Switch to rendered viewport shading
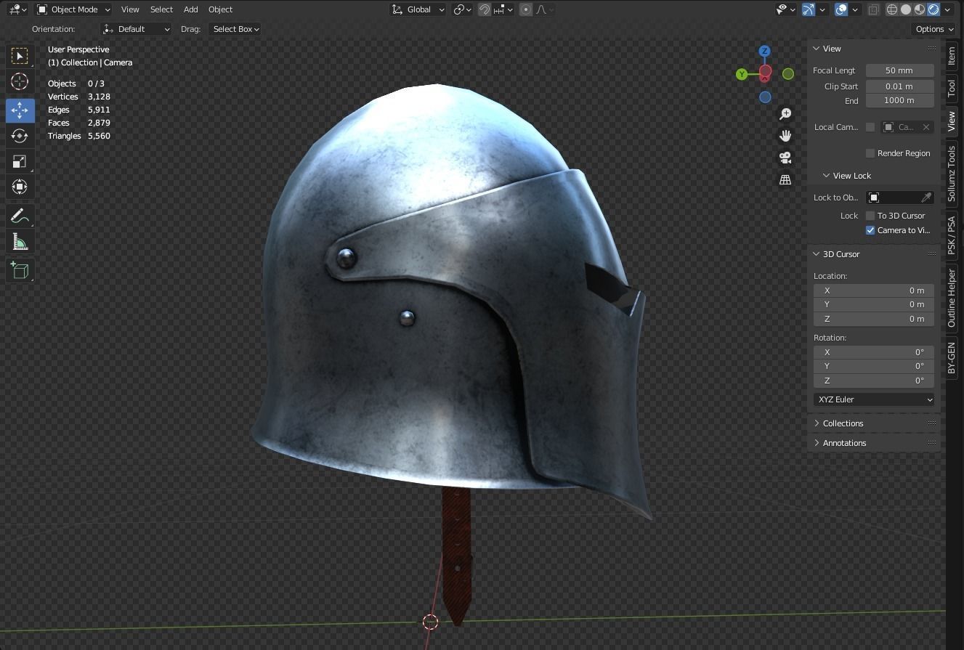964x650 pixels. (x=933, y=9)
